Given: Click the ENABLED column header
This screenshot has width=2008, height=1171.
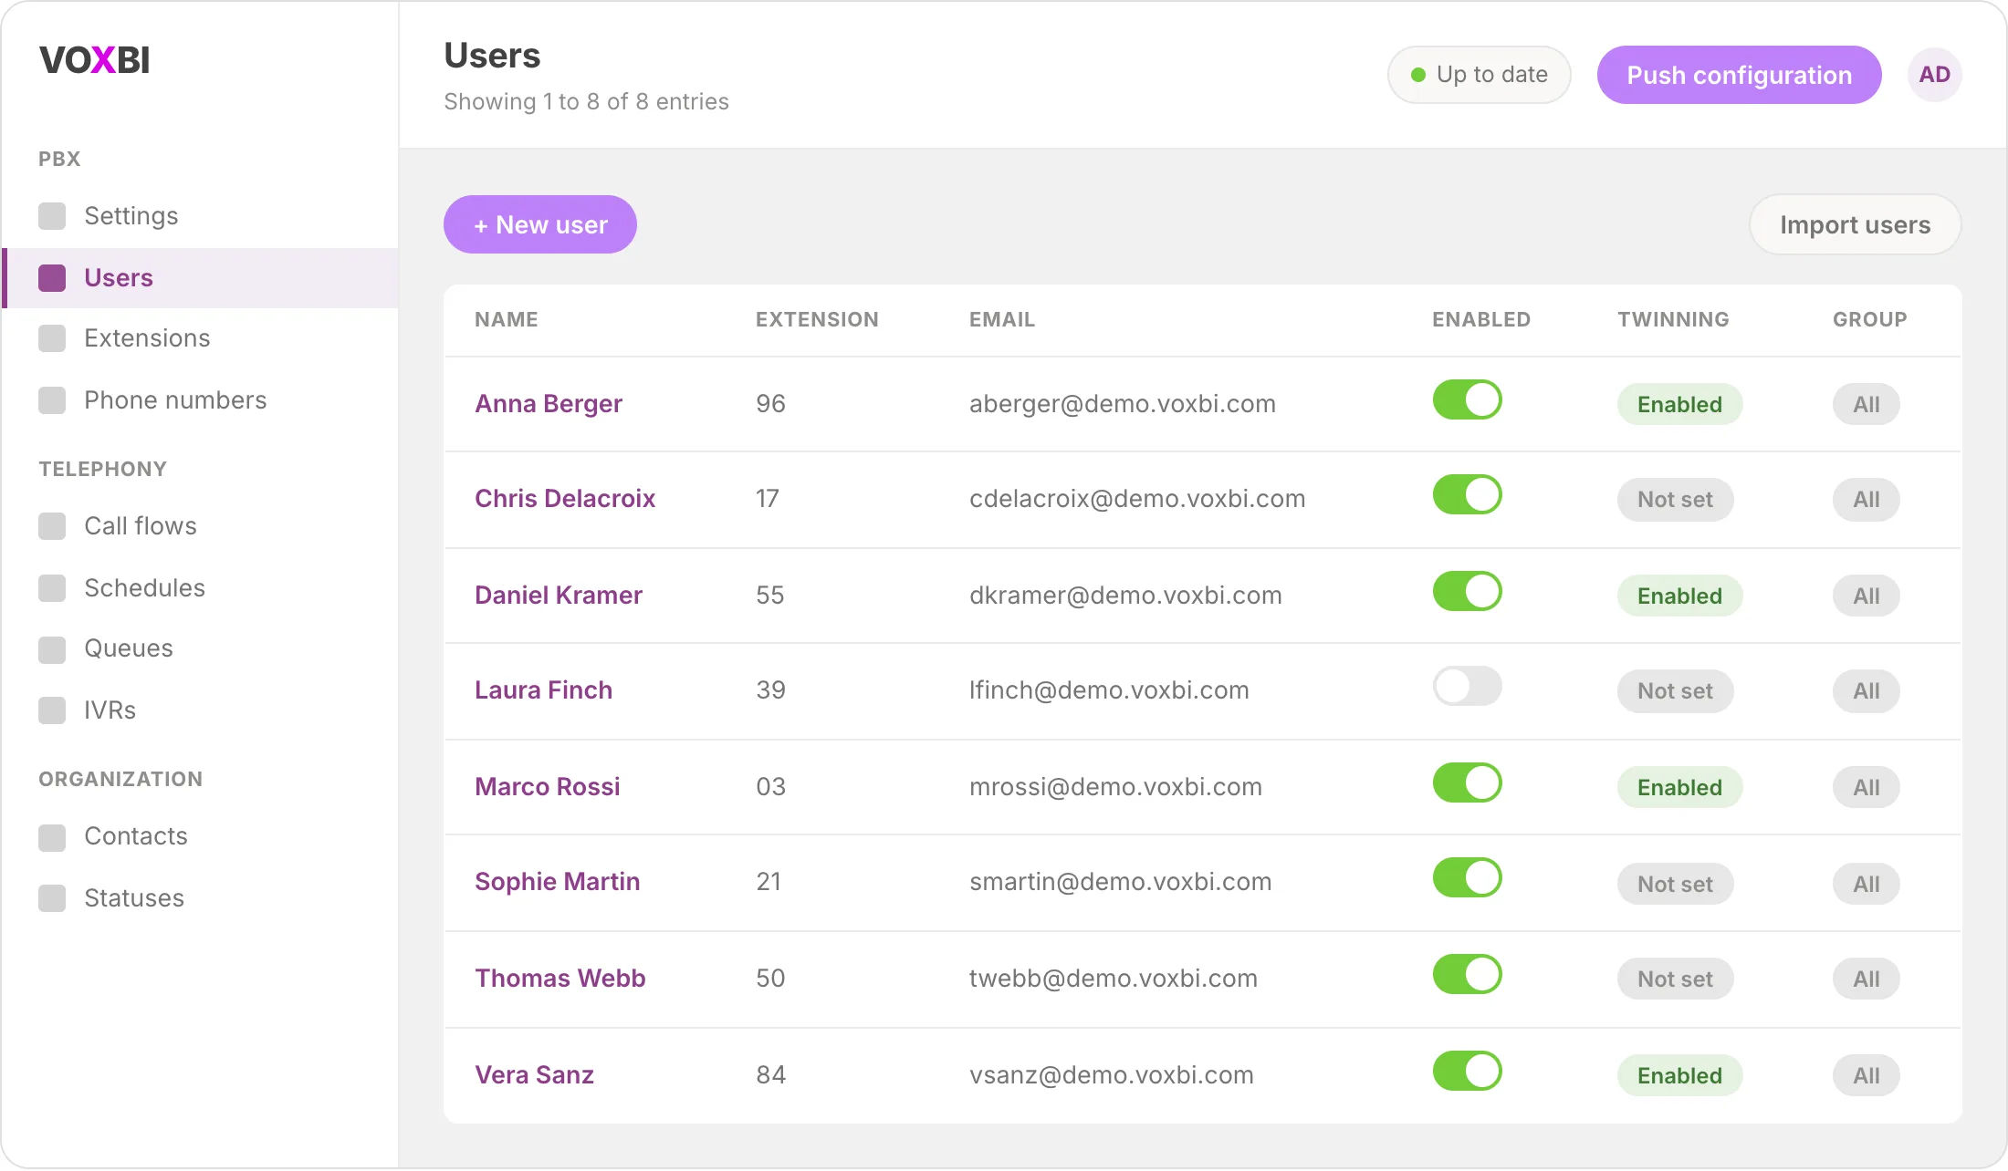Looking at the screenshot, I should 1480,320.
